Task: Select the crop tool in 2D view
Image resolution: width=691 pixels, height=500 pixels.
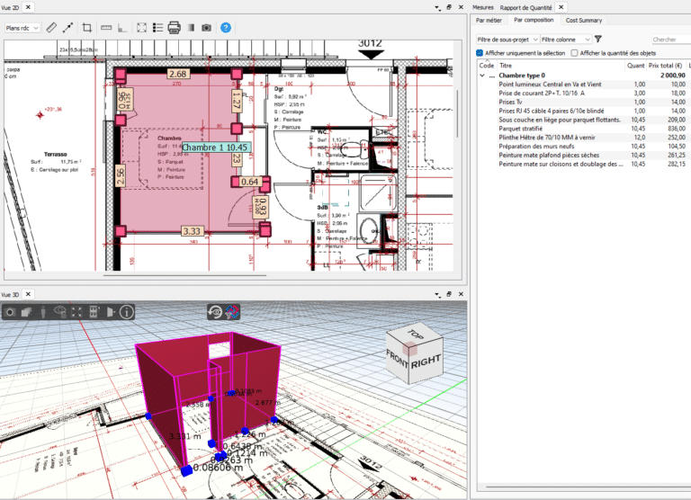Action: [x=87, y=28]
